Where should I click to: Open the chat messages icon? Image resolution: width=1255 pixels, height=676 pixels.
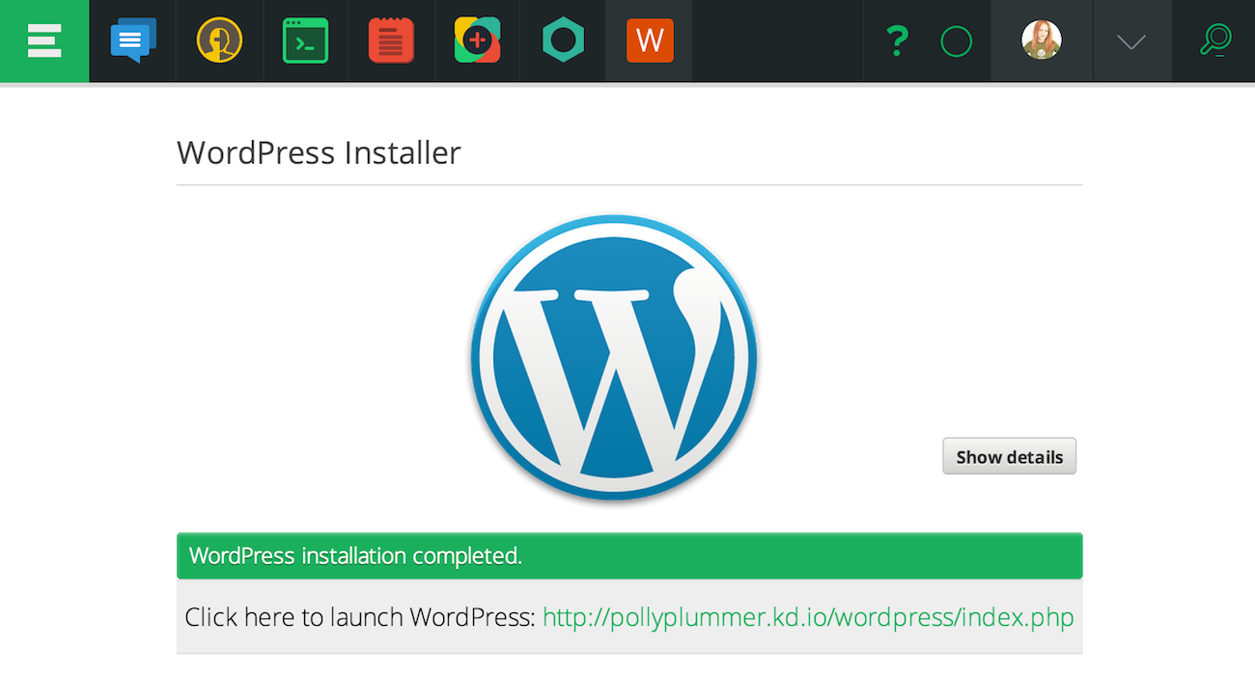tap(132, 41)
